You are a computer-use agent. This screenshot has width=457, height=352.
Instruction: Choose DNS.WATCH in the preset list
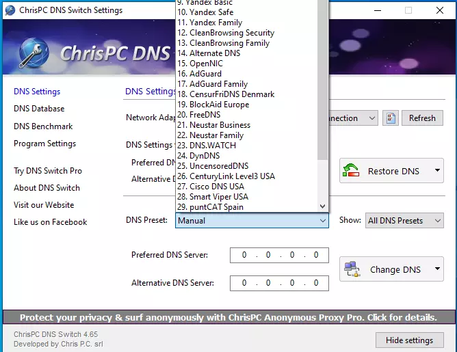point(211,146)
